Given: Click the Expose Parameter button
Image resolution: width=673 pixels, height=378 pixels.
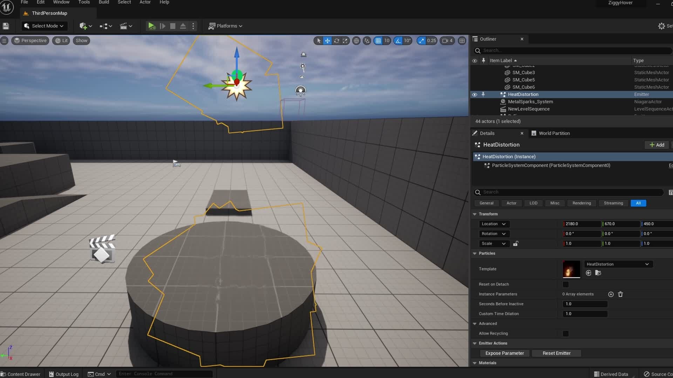Looking at the screenshot, I should [505, 353].
